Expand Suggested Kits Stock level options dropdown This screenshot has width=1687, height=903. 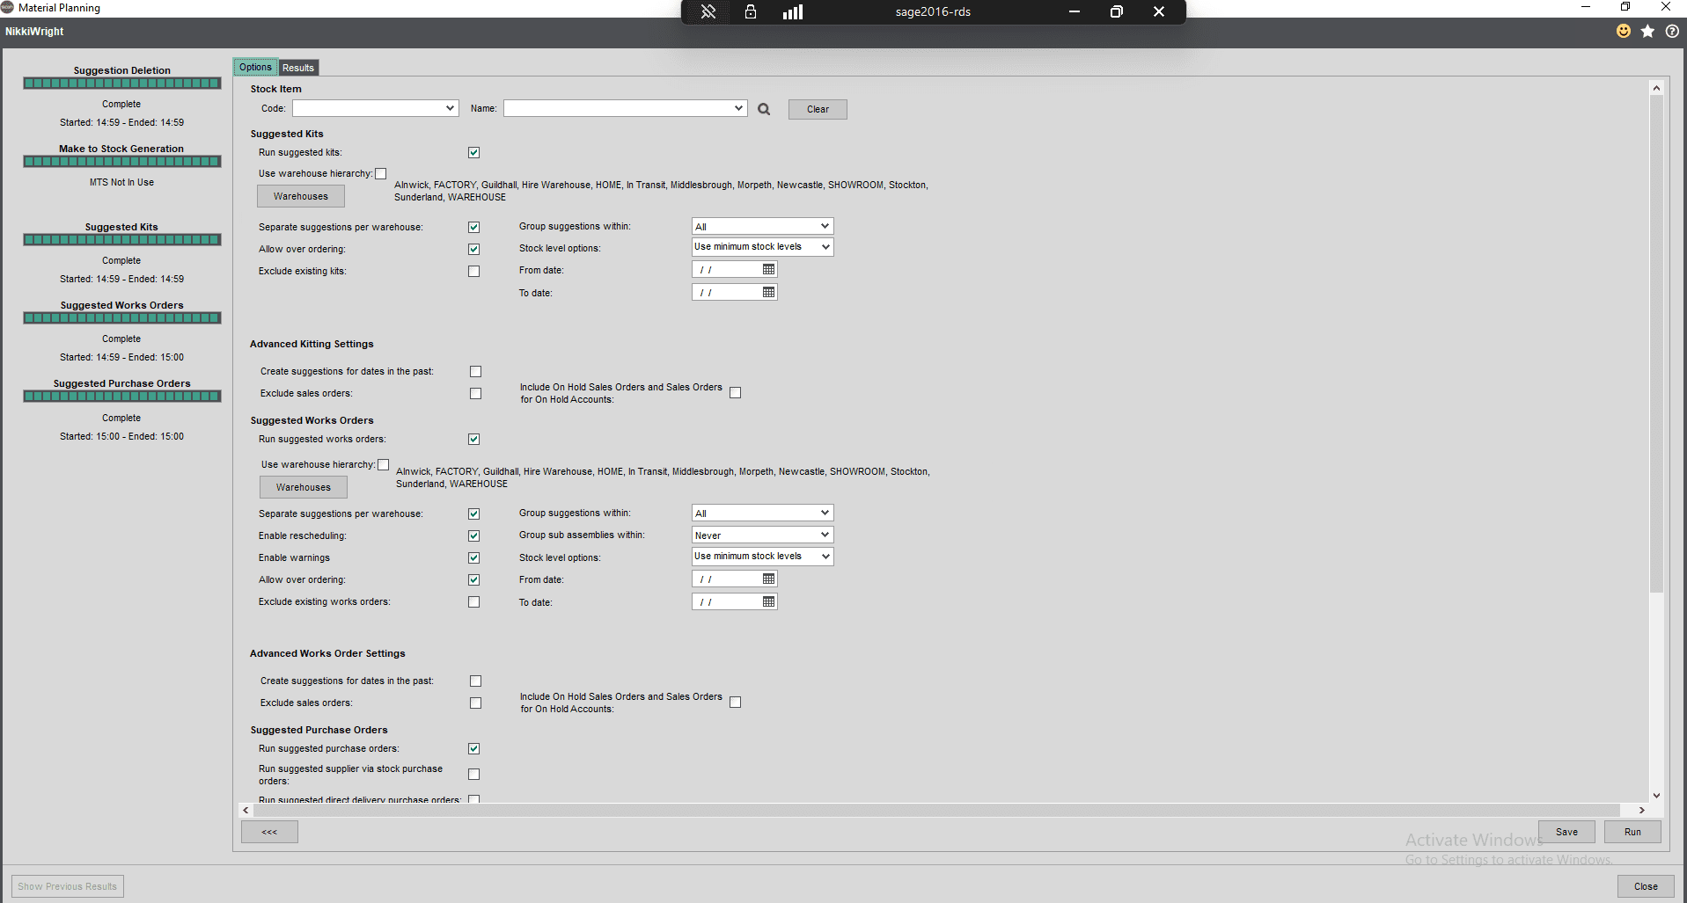[x=762, y=247]
